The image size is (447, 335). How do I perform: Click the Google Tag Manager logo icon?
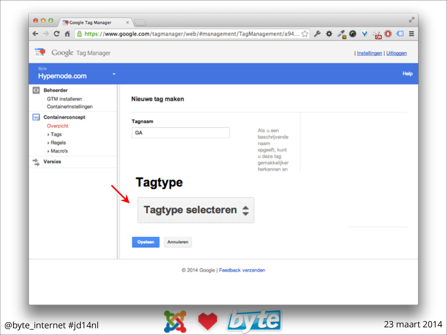[x=40, y=52]
